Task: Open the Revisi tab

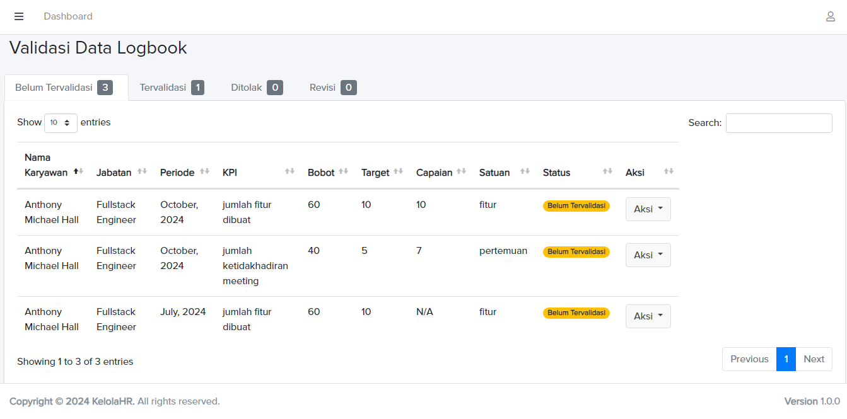Action: tap(332, 88)
